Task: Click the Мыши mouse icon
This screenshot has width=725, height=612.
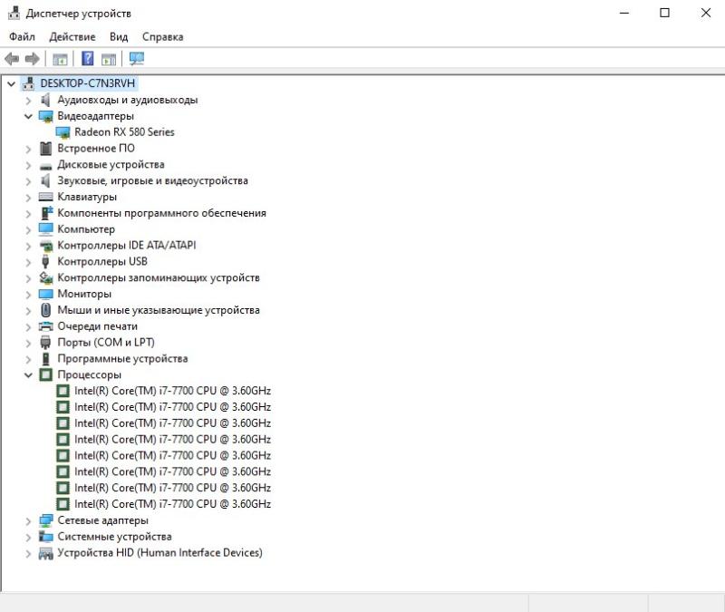Action: click(45, 309)
